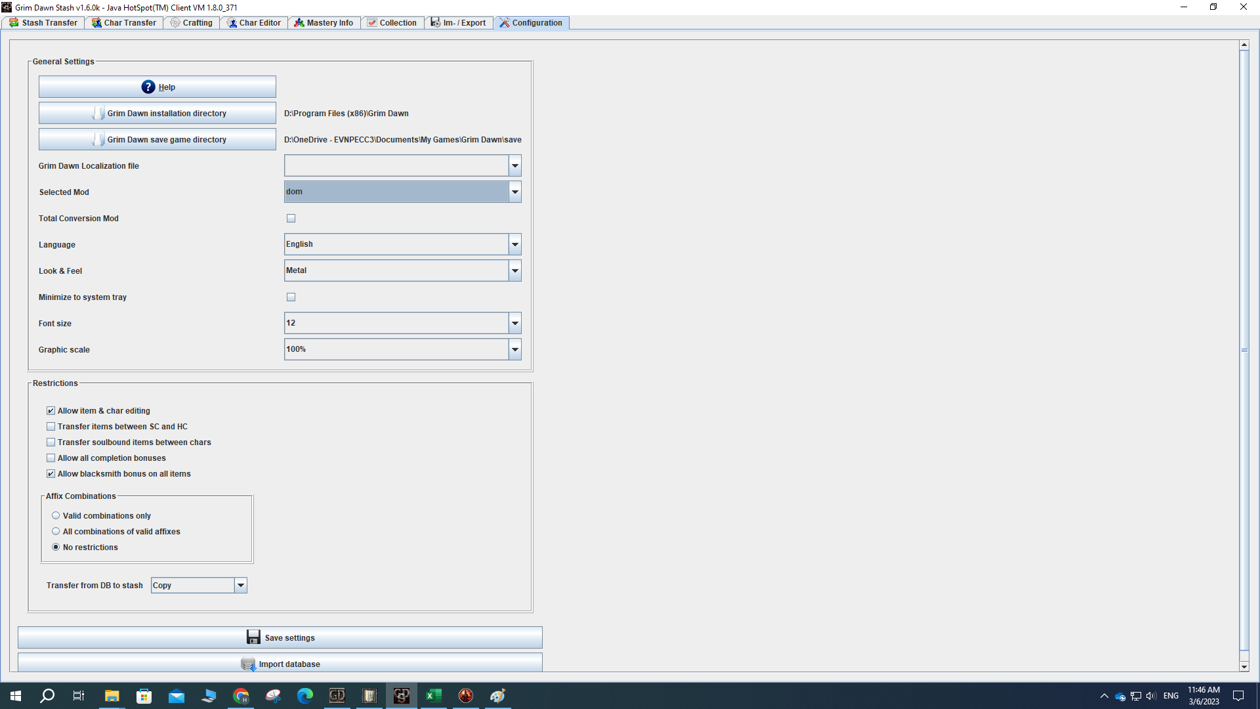This screenshot has height=709, width=1260.
Task: Launch the Snipping Tool from the taskbar
Action: pyautogui.click(x=273, y=696)
